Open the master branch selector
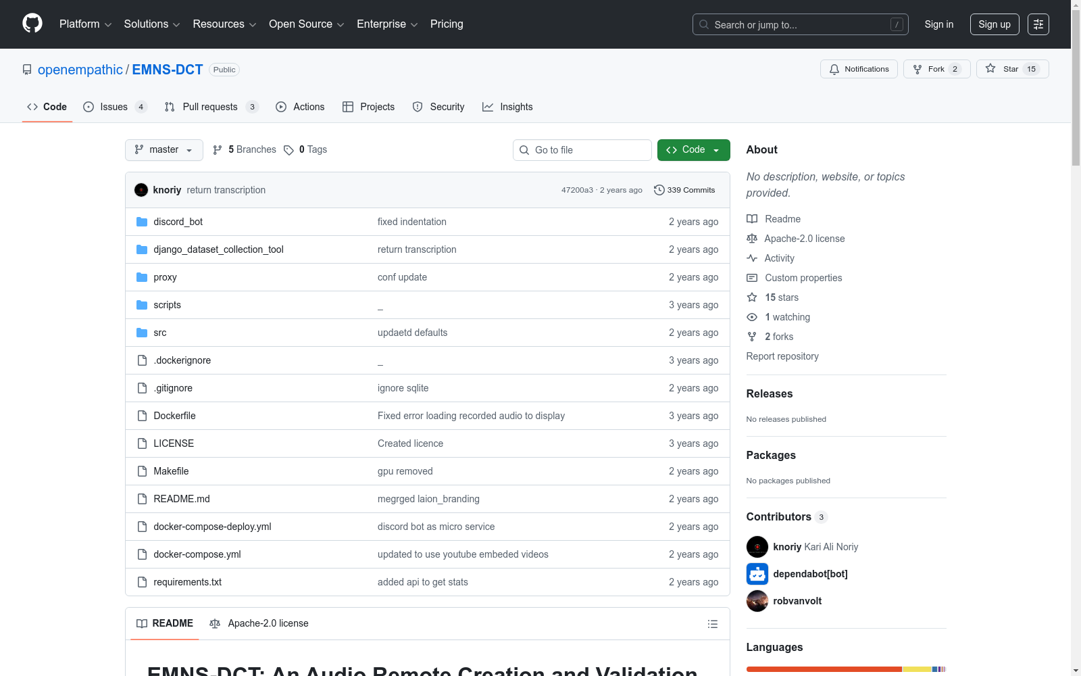 164,150
